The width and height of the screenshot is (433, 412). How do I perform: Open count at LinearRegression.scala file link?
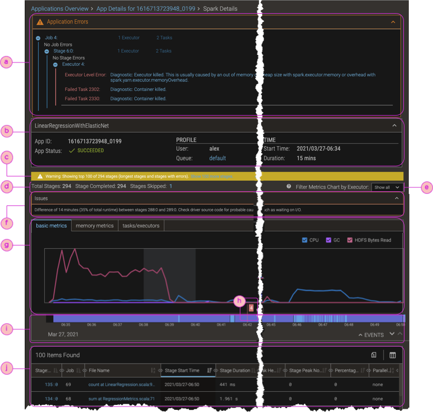(x=121, y=385)
